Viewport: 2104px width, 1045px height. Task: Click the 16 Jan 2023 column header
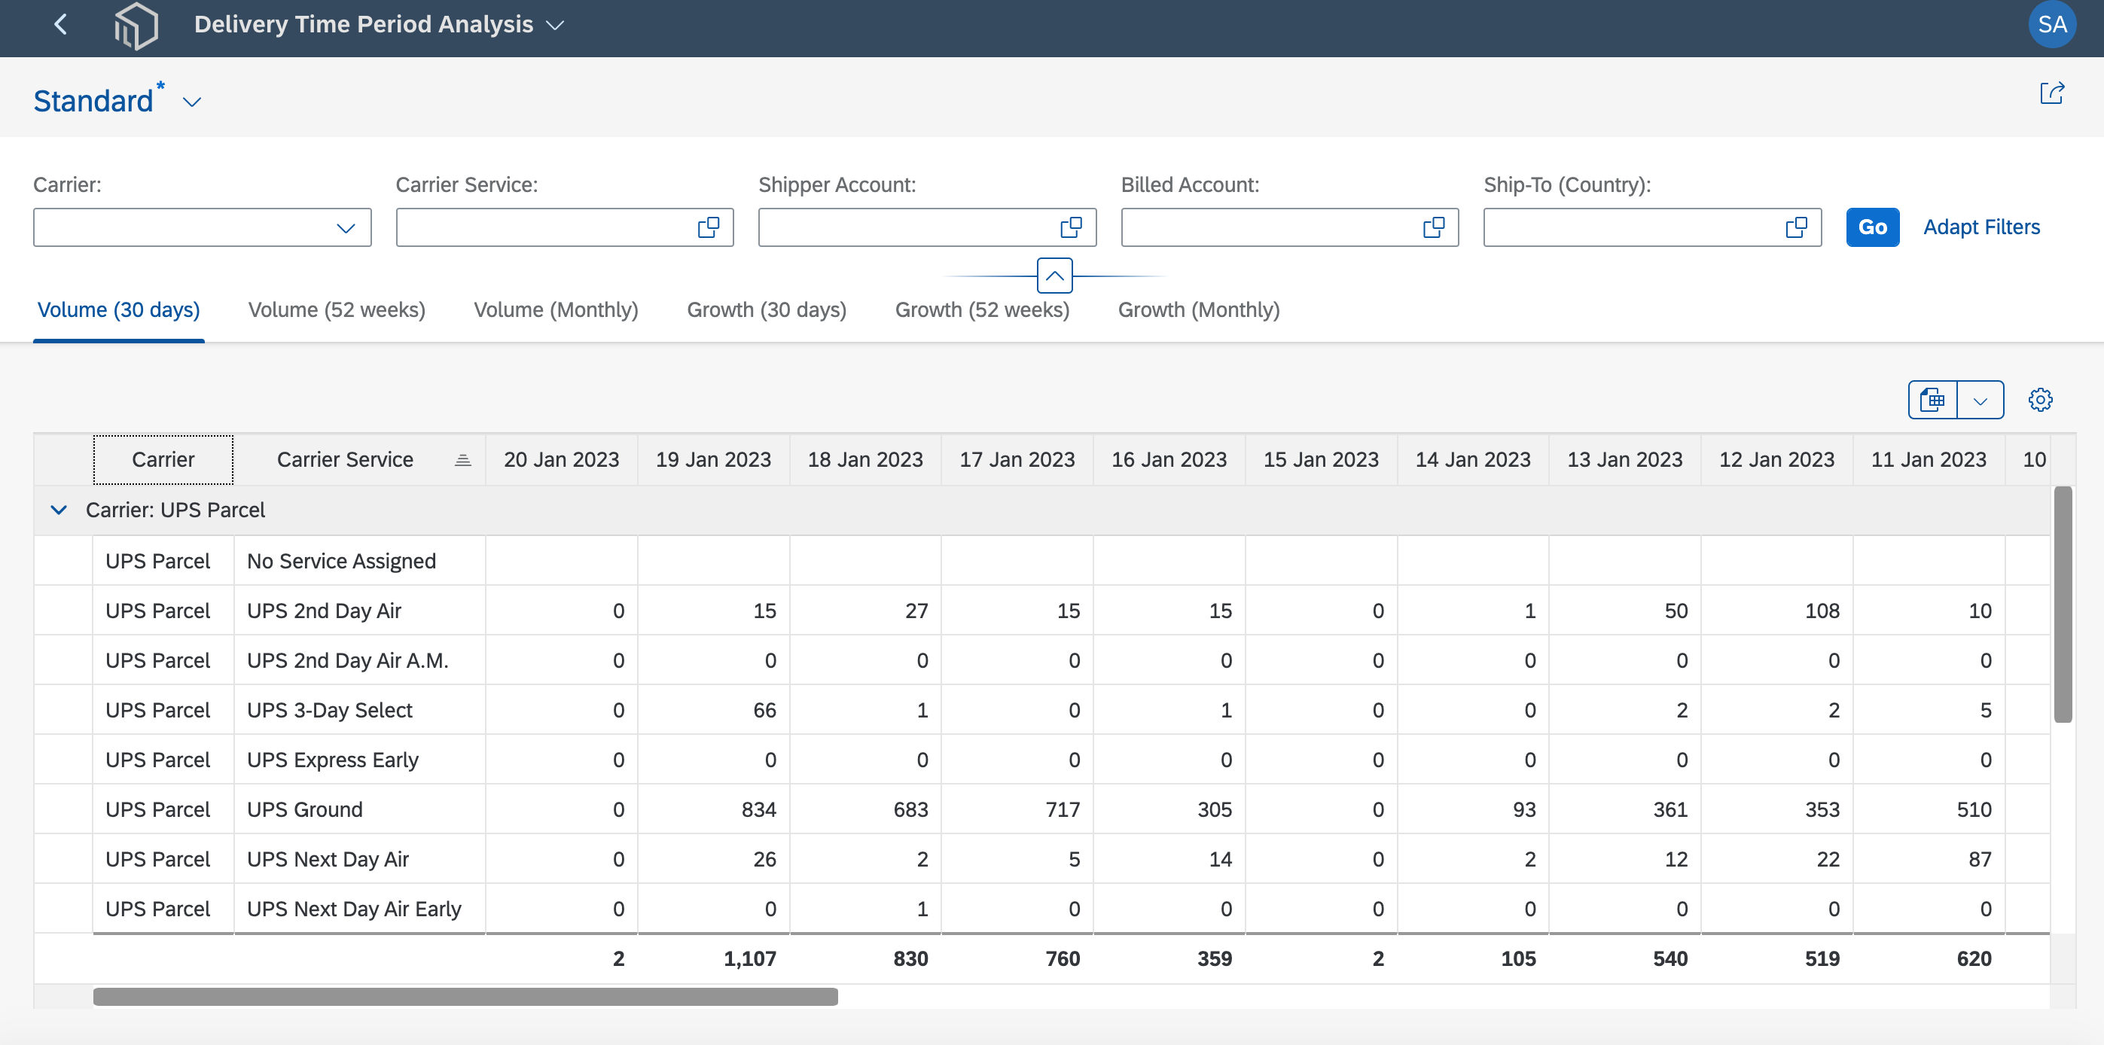tap(1169, 460)
